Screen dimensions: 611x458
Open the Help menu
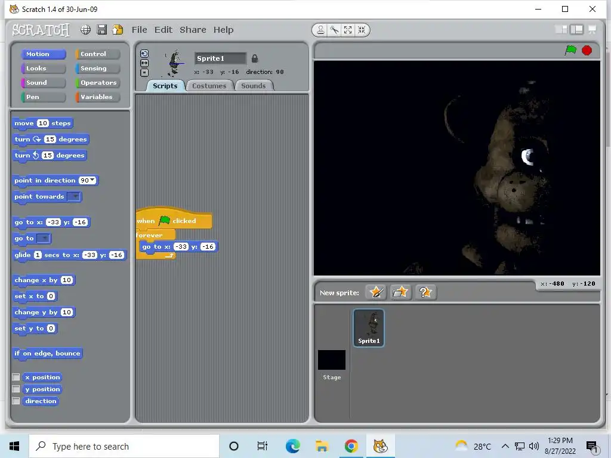[223, 30]
